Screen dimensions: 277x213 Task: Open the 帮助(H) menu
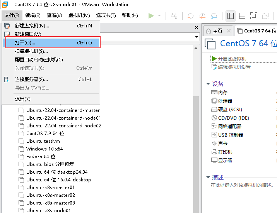tap(130, 15)
